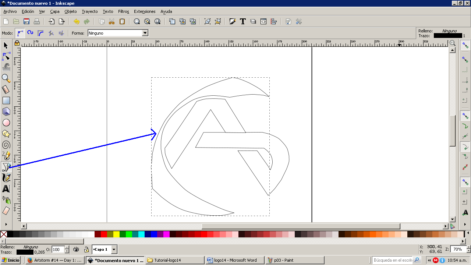Open Align and Distribute dialog icon
This screenshot has width=471, height=265.
pos(274,21)
